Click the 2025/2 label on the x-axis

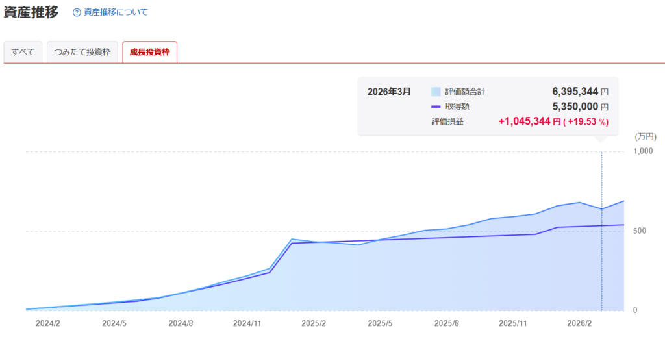[x=314, y=323]
